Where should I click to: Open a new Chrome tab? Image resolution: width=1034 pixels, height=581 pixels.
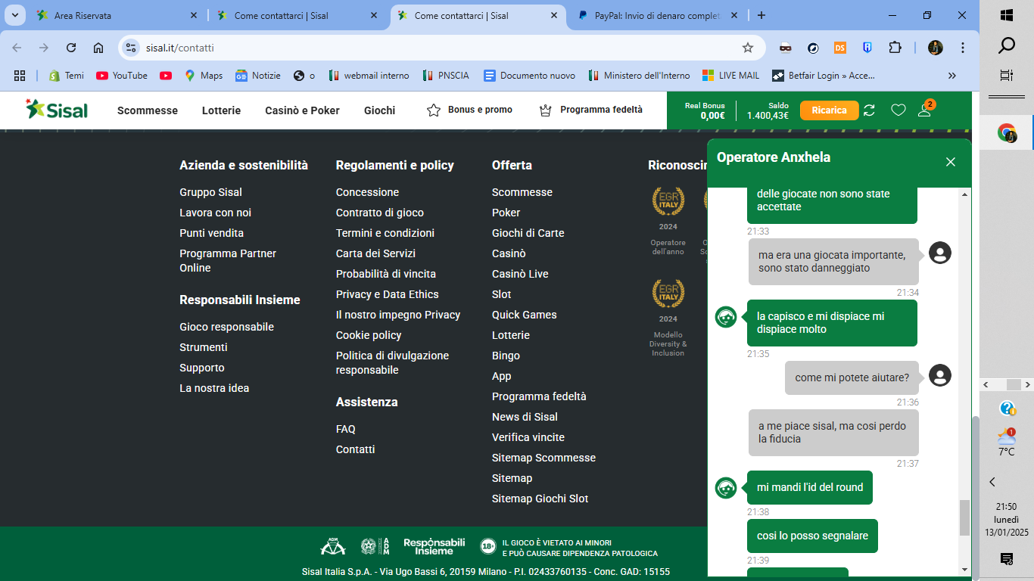click(761, 15)
